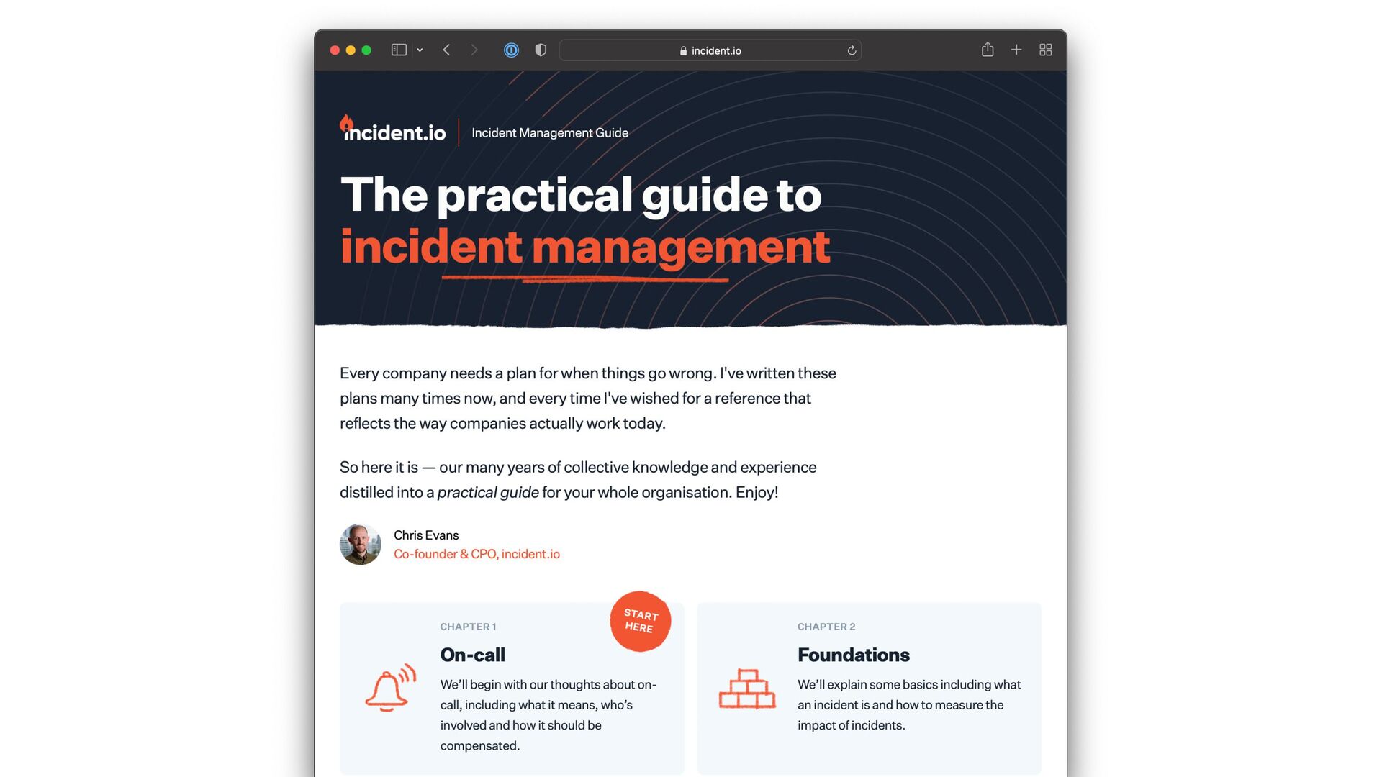The width and height of the screenshot is (1382, 777).
Task: Click the red close window button
Action: [335, 50]
